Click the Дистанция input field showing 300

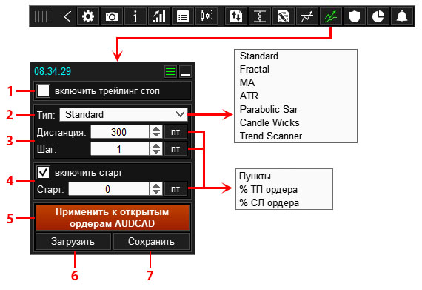(x=120, y=132)
